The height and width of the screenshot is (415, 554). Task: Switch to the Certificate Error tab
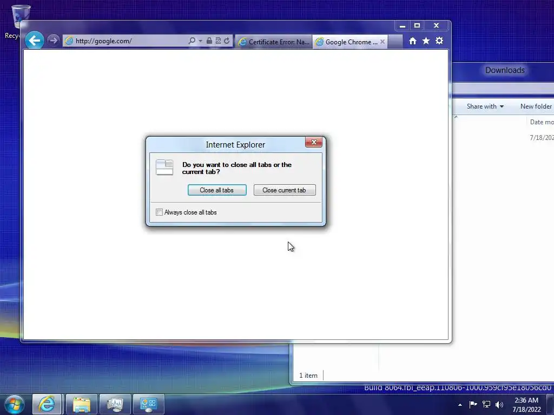click(274, 42)
